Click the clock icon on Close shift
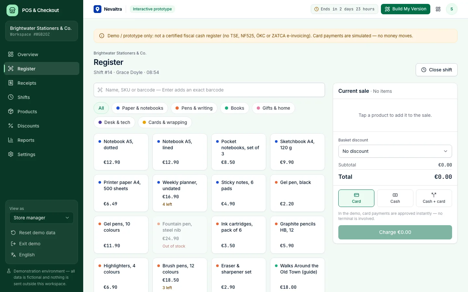 pos(424,70)
